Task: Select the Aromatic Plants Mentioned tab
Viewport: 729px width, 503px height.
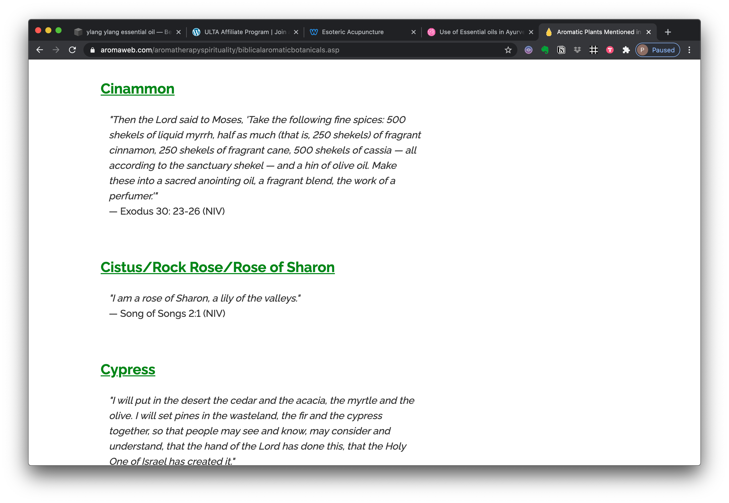Action: point(597,32)
